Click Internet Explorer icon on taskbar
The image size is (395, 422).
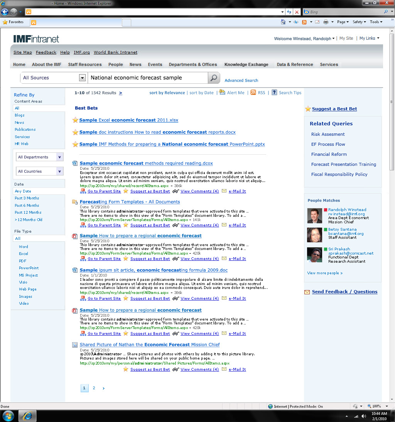click(x=27, y=416)
